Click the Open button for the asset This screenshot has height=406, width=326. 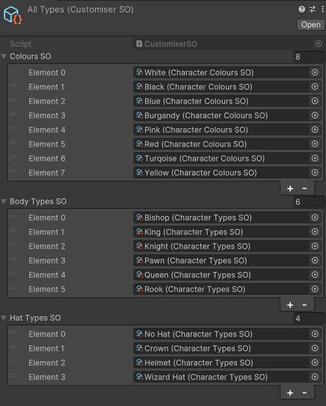pos(311,25)
